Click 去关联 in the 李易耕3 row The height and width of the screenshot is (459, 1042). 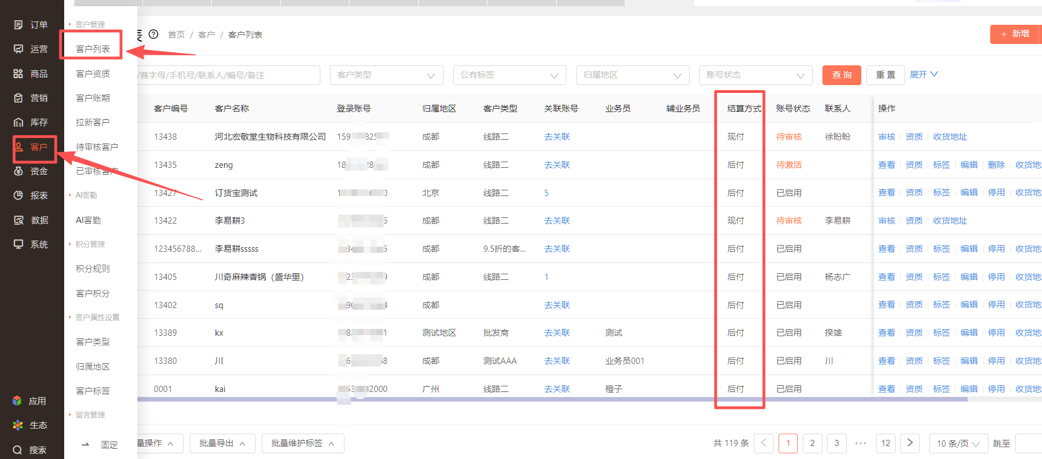(x=557, y=221)
